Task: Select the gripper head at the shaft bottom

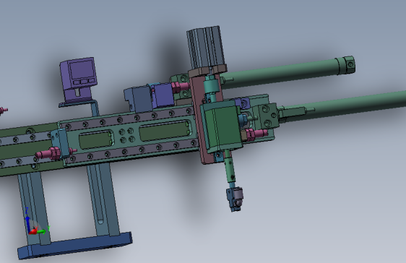Action: click(x=235, y=199)
